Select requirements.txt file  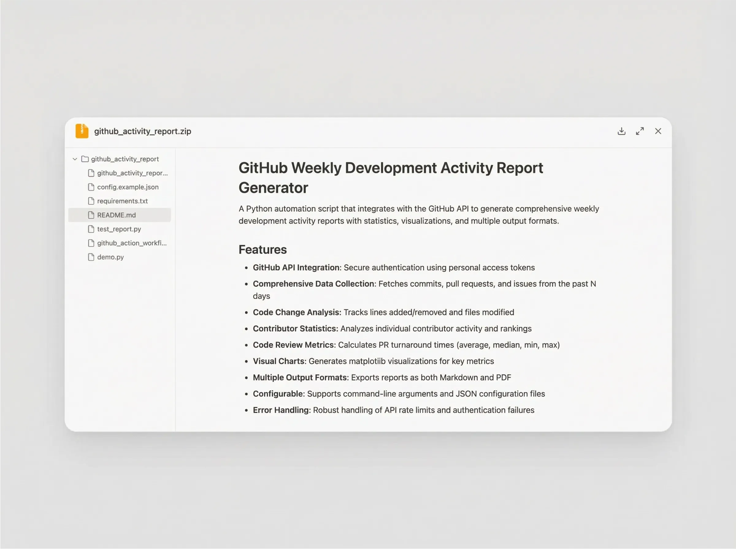(122, 201)
